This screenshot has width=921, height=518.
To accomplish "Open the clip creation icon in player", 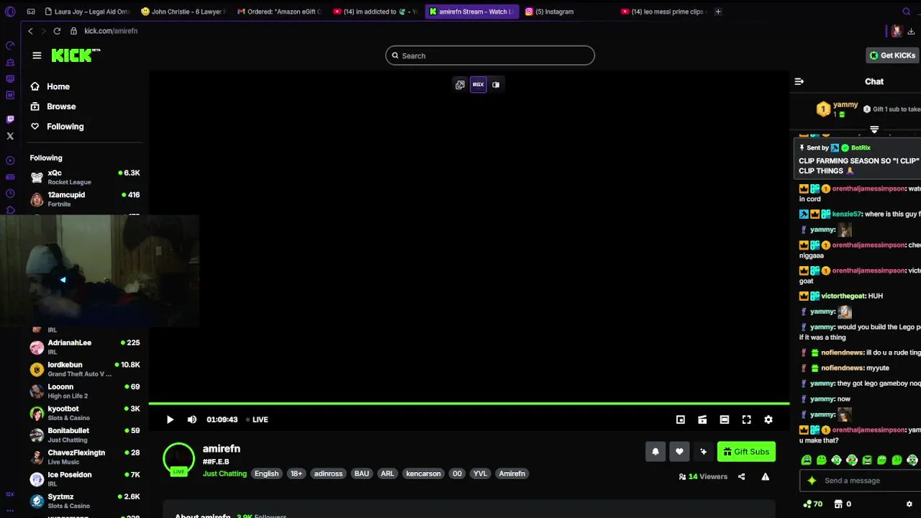I will pos(702,419).
